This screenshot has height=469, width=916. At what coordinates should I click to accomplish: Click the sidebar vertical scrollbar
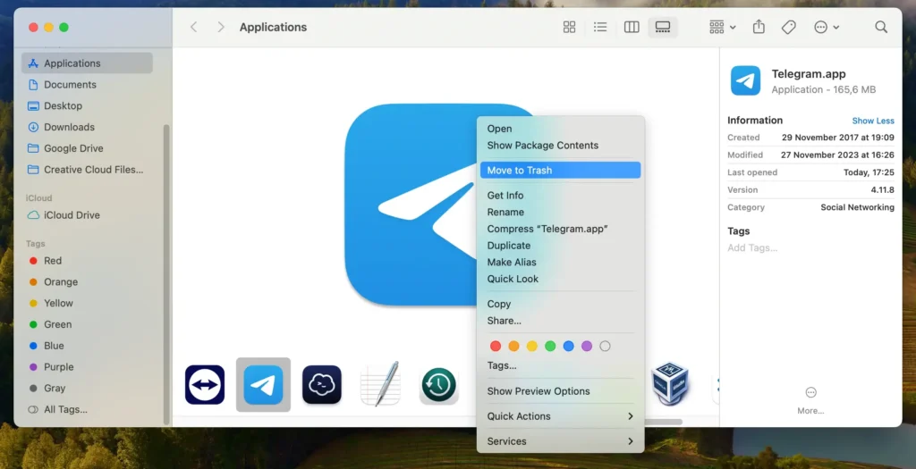pos(166,274)
